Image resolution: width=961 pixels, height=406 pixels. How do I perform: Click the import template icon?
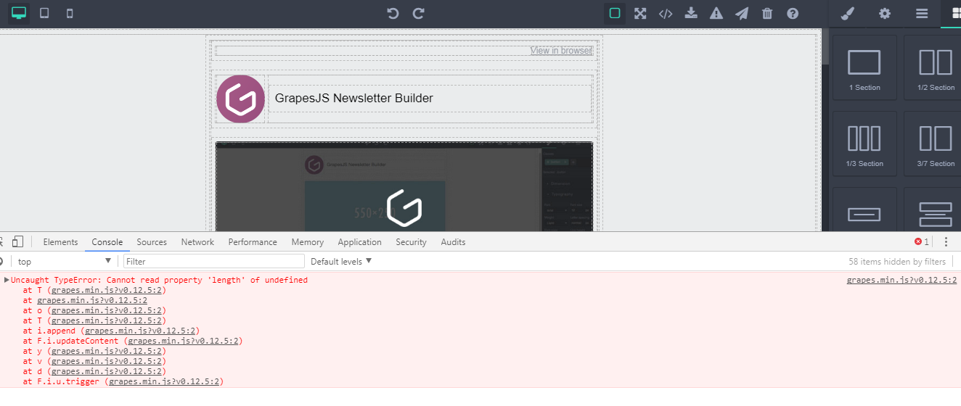tap(691, 13)
